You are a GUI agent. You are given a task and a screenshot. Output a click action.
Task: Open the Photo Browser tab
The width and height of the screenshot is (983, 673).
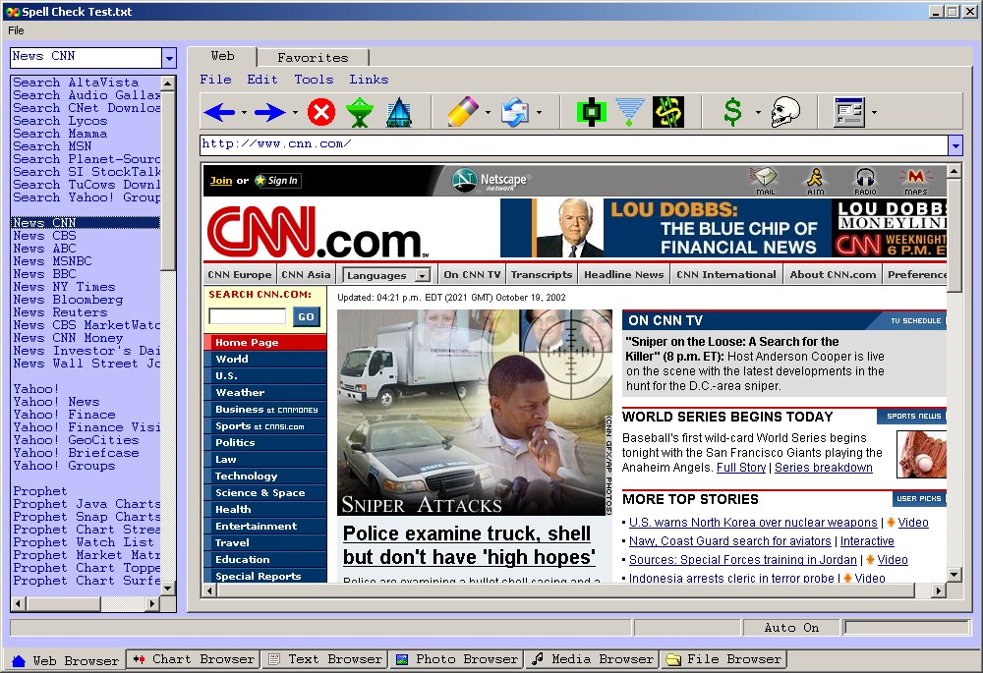click(457, 659)
